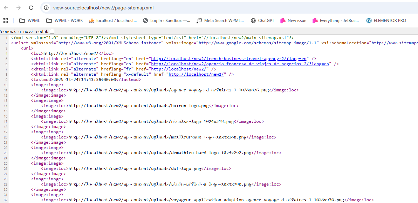The image size is (418, 203).
Task: Open the hreflang es agencia-francesa link
Action: 240,64
